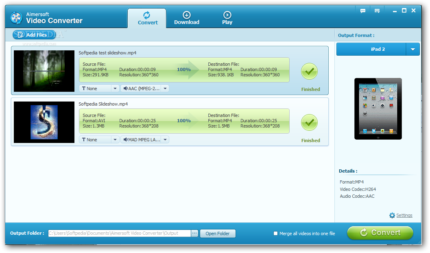Maximize the Video Converter window
The height and width of the screenshot is (253, 430).
tap(404, 11)
